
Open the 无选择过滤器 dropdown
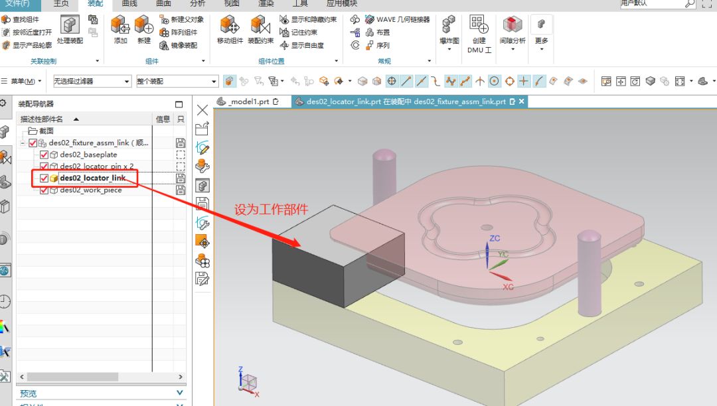[93, 82]
